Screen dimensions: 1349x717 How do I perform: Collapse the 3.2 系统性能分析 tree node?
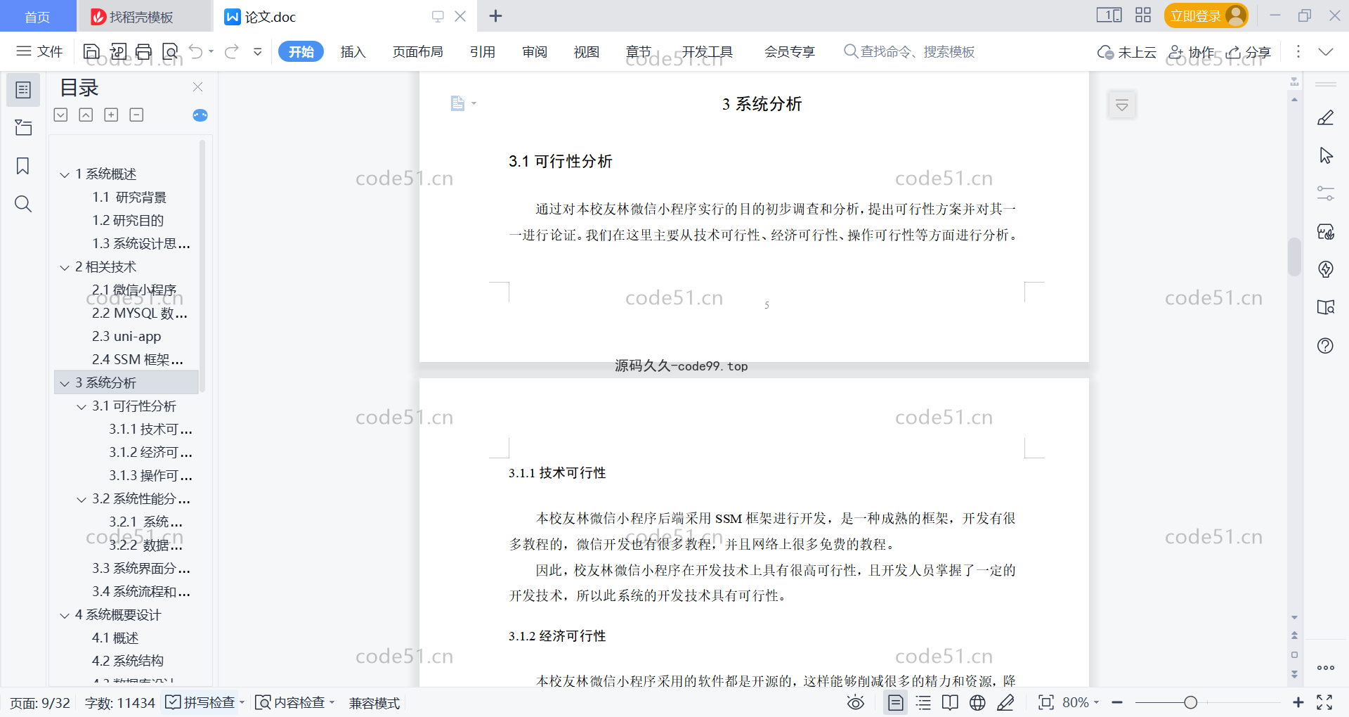pos(82,499)
